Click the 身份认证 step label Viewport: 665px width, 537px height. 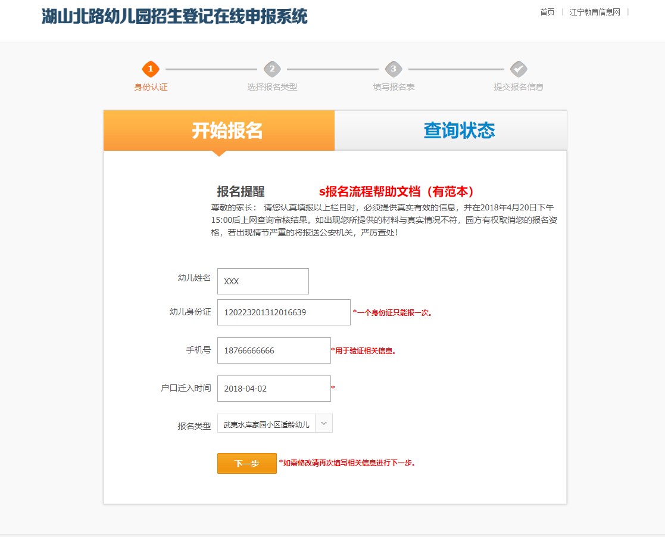(x=151, y=87)
